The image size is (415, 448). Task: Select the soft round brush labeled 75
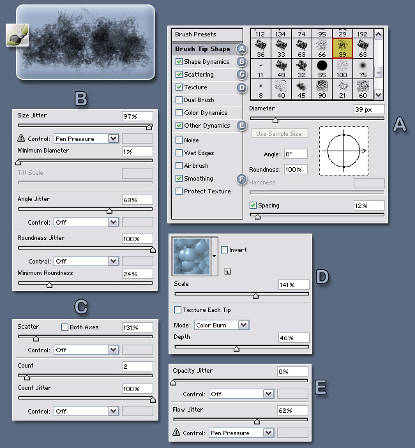click(x=363, y=68)
